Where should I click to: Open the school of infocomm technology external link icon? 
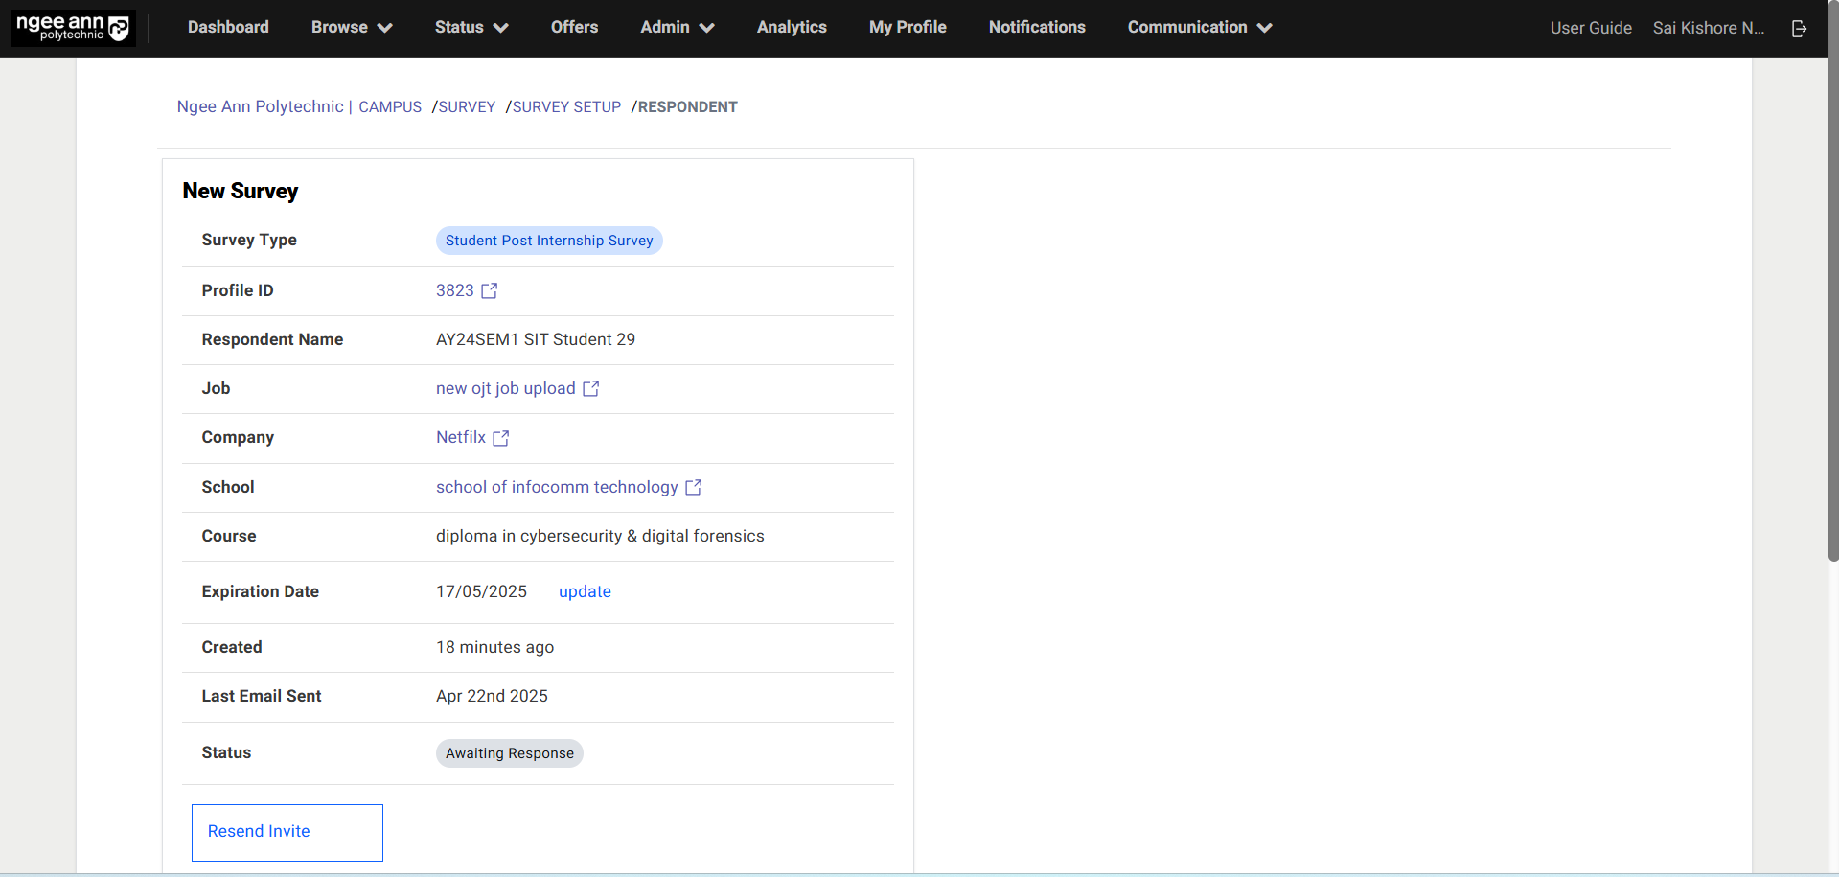(693, 487)
